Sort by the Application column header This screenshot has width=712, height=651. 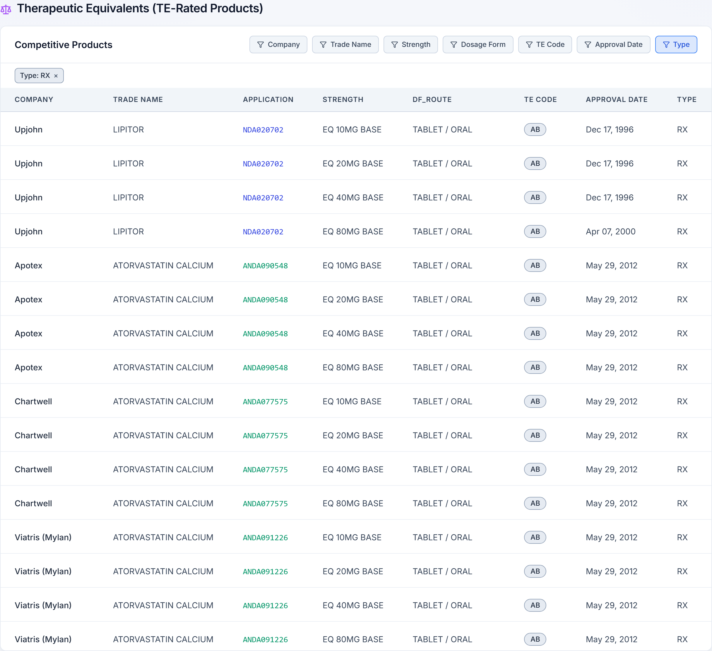click(268, 100)
